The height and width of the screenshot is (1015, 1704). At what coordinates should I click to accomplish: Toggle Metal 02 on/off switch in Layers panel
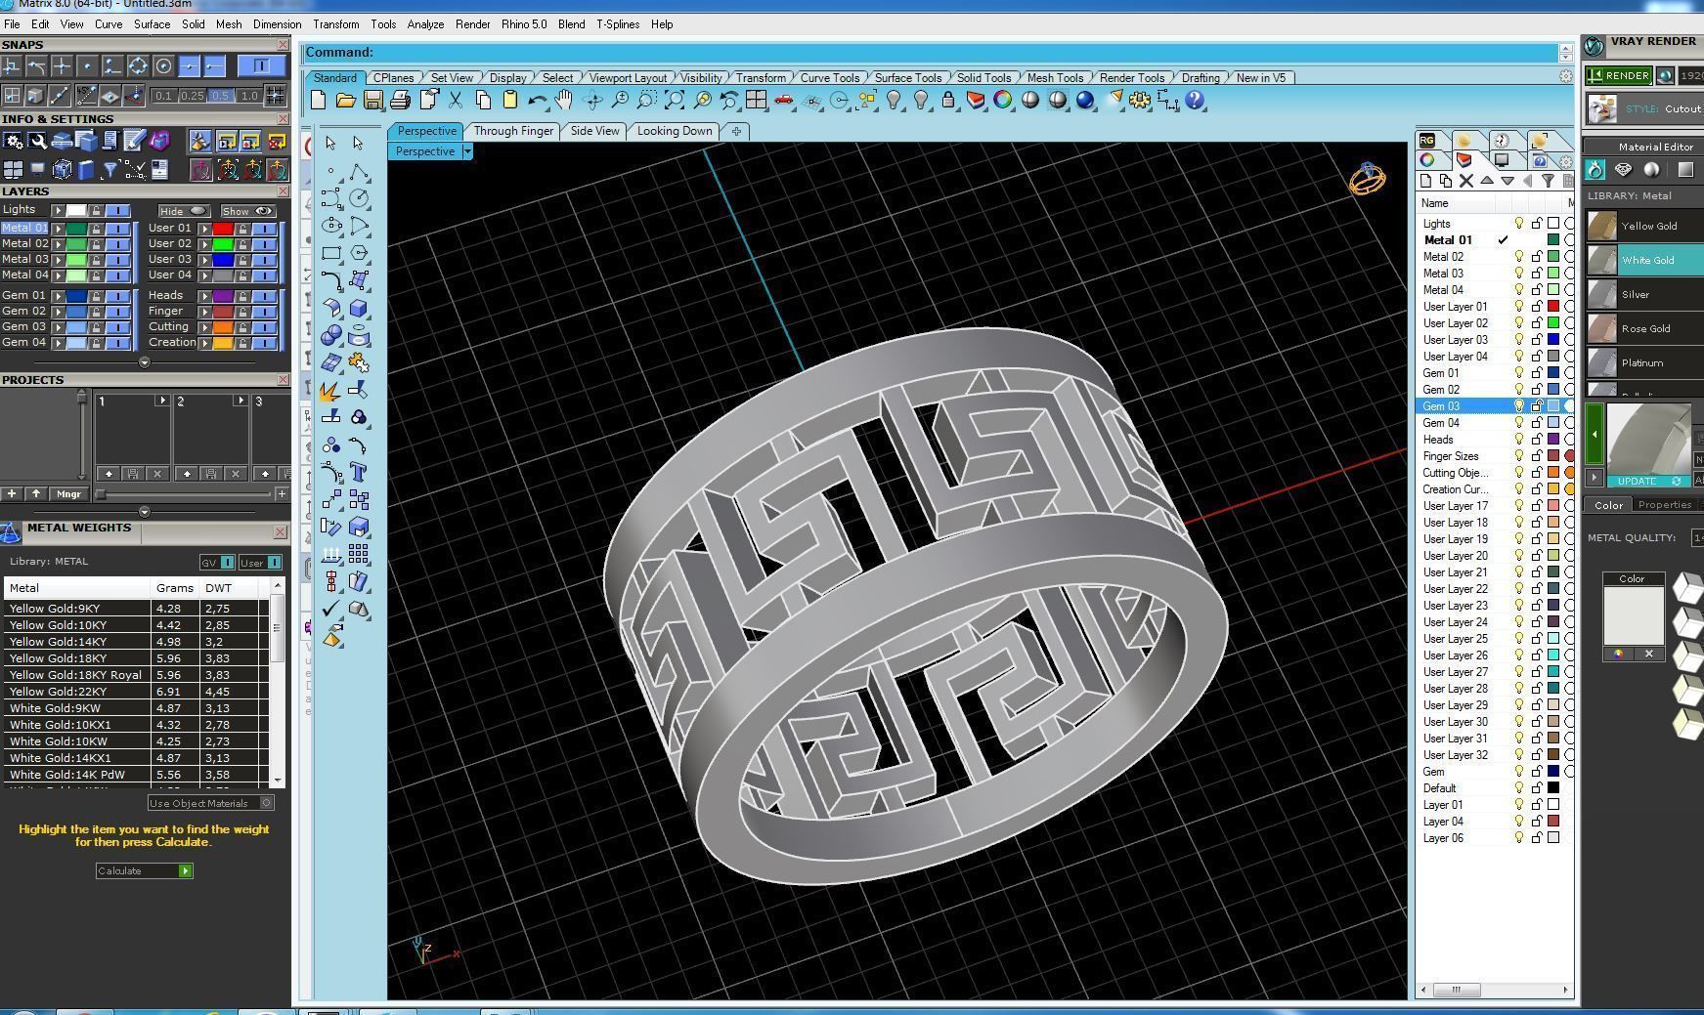[118, 243]
